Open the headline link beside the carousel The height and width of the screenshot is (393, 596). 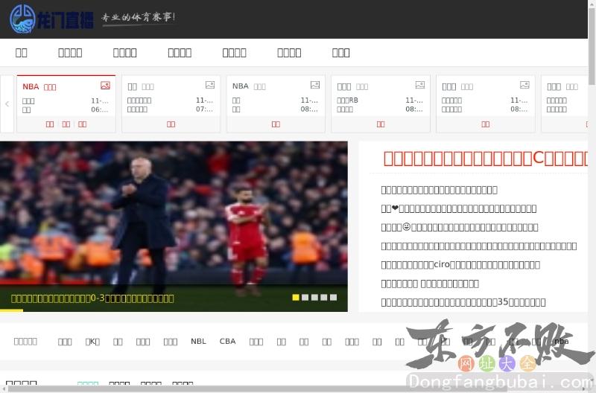[x=486, y=158]
